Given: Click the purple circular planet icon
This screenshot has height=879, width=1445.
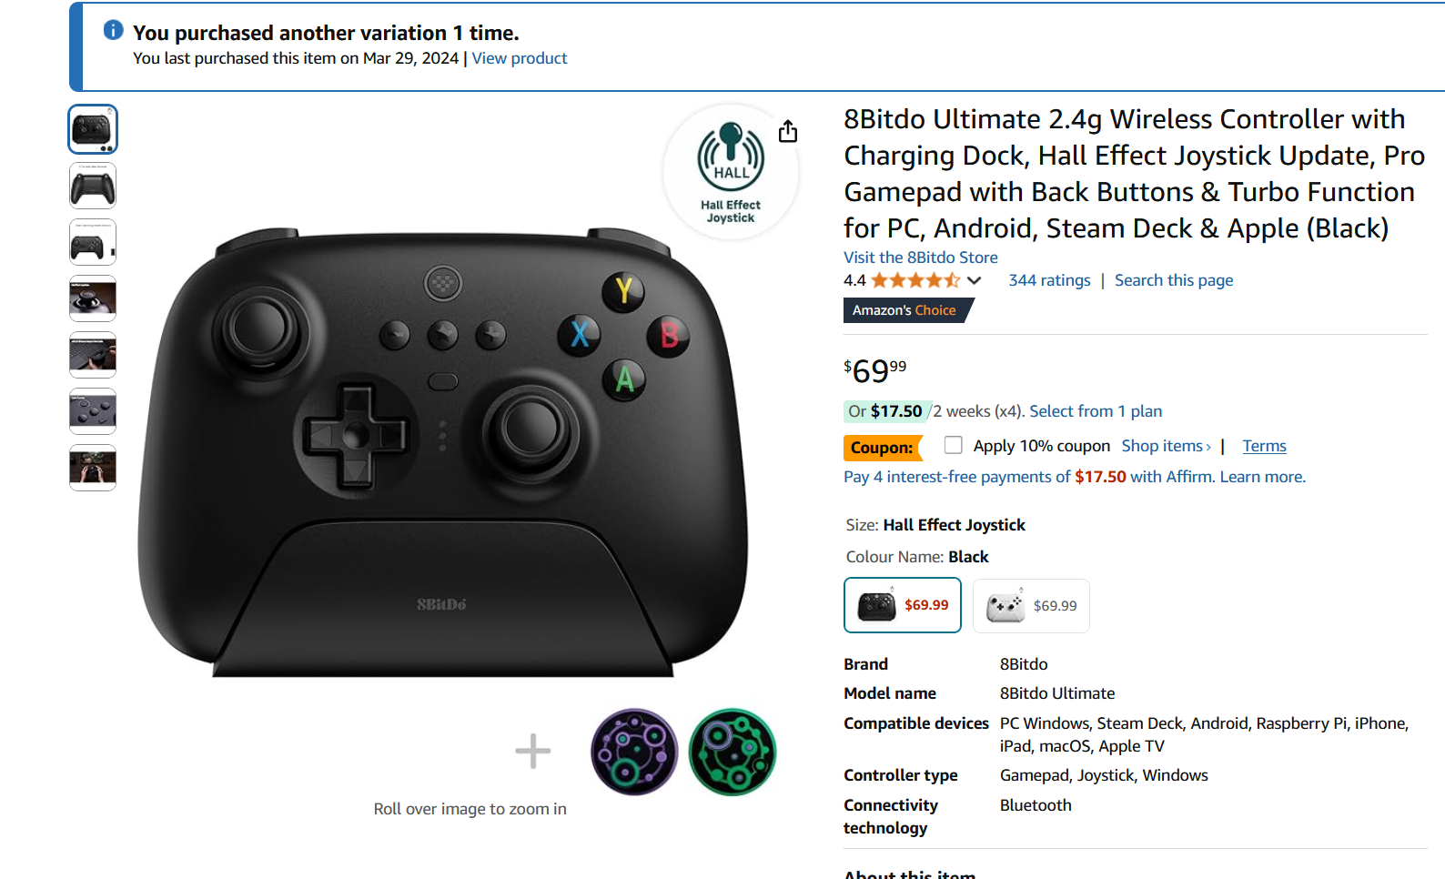Looking at the screenshot, I should [634, 753].
